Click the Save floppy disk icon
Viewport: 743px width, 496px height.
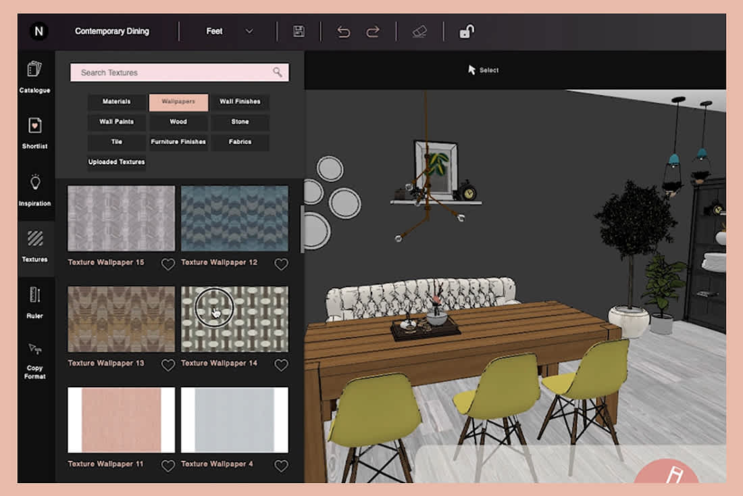(x=299, y=31)
